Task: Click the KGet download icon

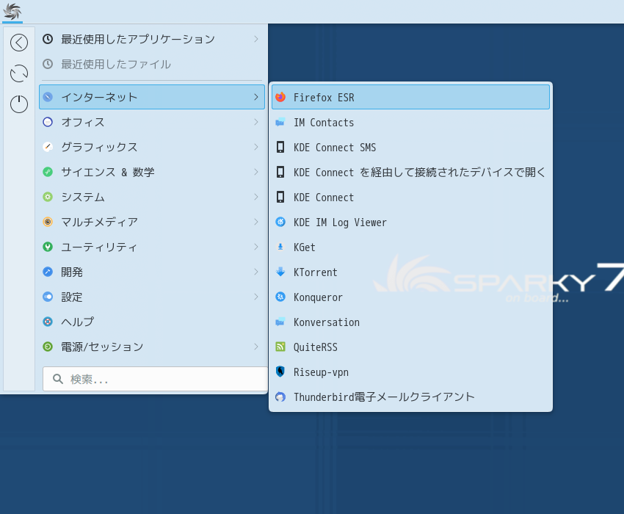Action: pos(280,247)
